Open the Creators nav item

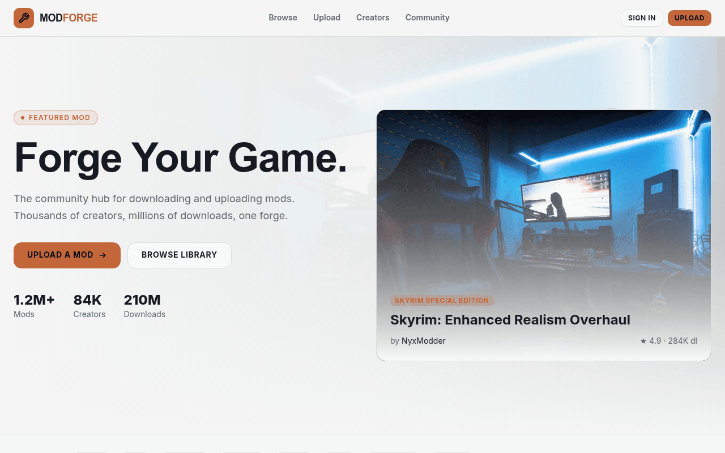click(373, 18)
